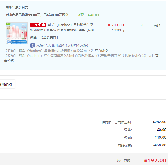
Task: Click the Hanhoo skincare set product thumbnail
Action: (x=17, y=33)
